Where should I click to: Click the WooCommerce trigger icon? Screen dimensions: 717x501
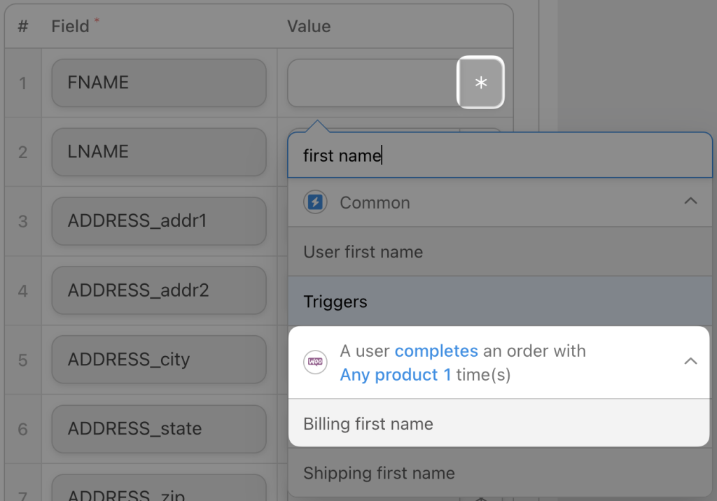[315, 362]
